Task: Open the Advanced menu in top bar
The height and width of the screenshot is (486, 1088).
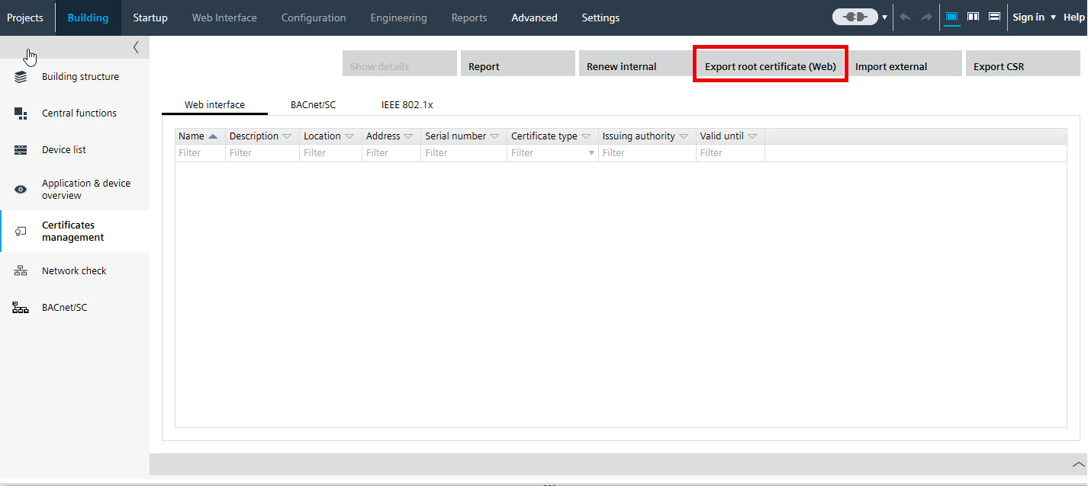Action: tap(534, 18)
